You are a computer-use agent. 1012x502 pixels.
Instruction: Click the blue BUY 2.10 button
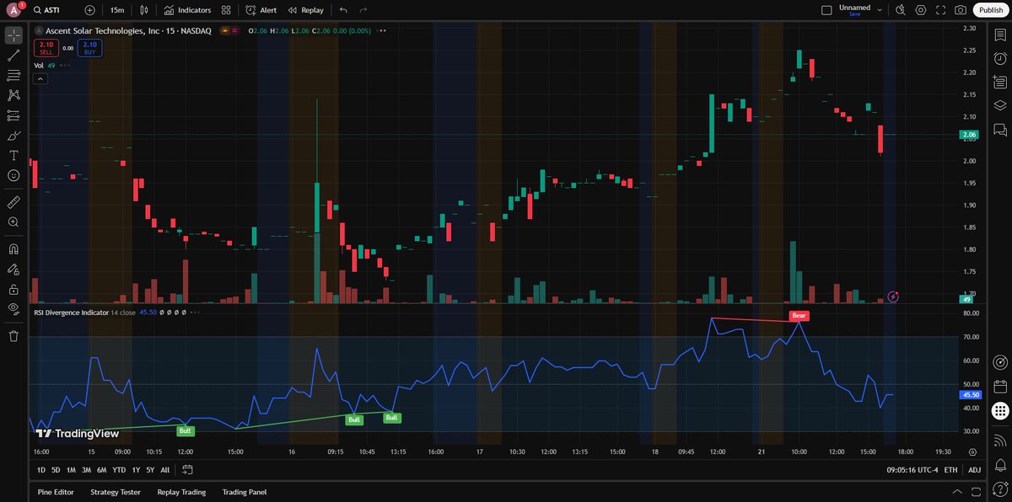pyautogui.click(x=90, y=48)
